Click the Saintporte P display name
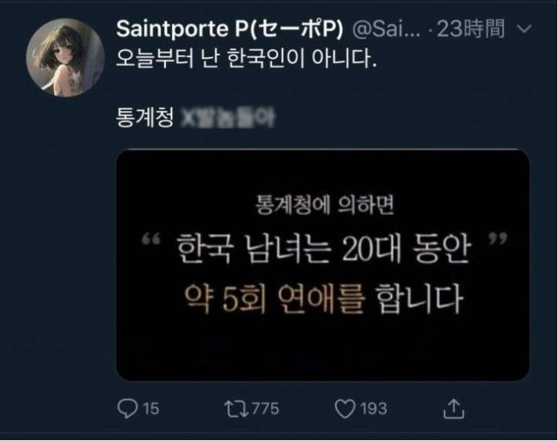558x441 pixels. pos(229,28)
